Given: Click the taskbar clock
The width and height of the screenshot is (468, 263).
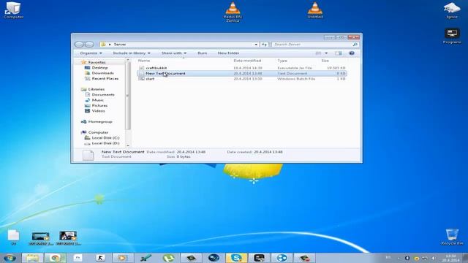Looking at the screenshot, I should tap(450, 258).
